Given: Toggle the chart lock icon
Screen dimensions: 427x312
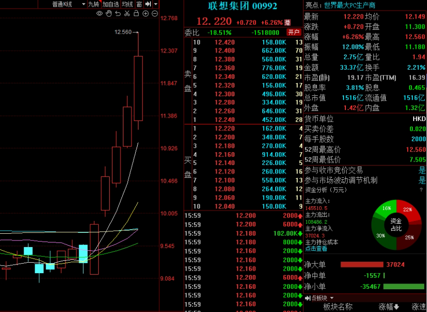Looking at the screenshot, I should [136, 14].
